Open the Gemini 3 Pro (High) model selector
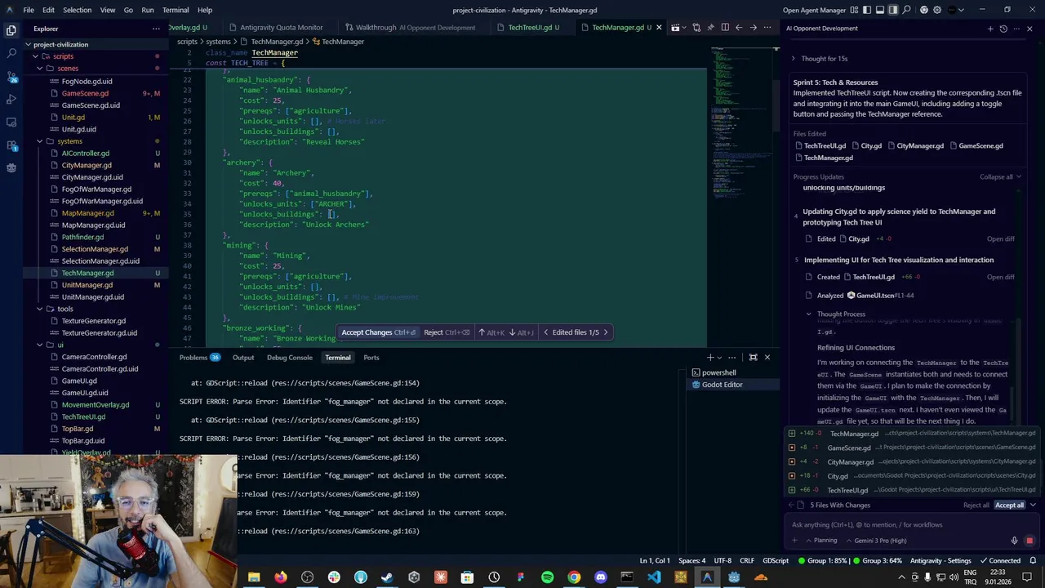The image size is (1045, 588). coord(876,541)
